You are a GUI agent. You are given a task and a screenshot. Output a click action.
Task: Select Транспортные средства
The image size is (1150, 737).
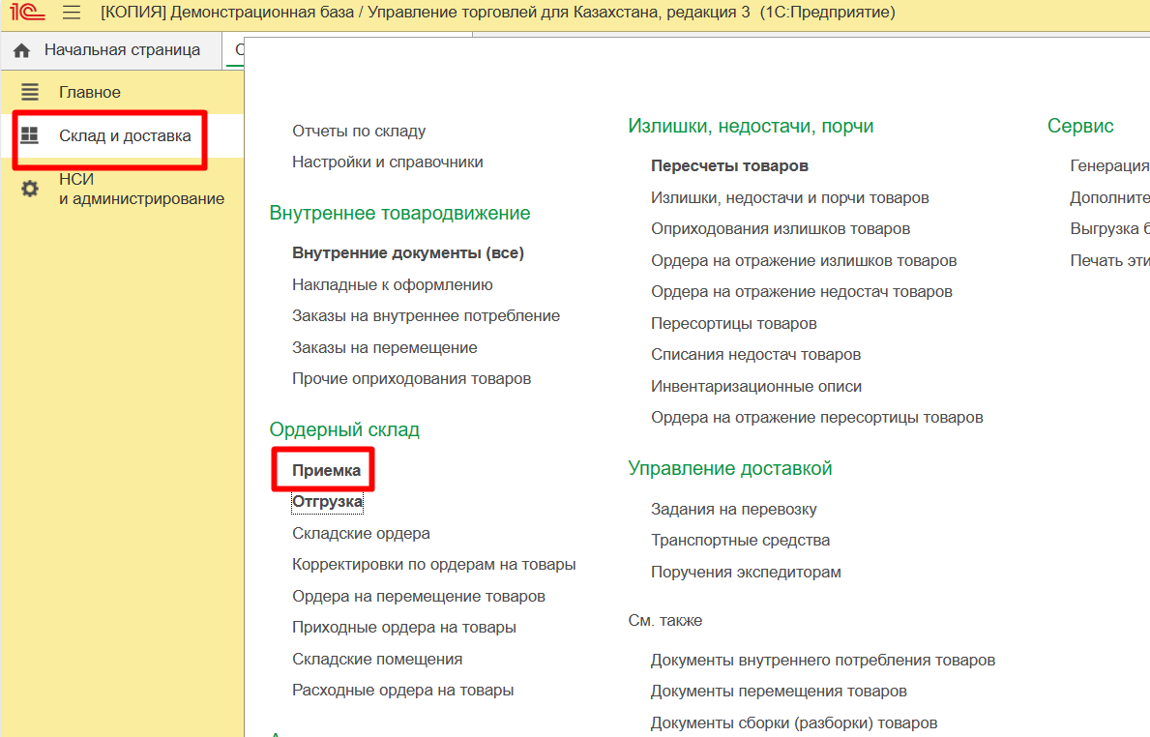point(740,540)
